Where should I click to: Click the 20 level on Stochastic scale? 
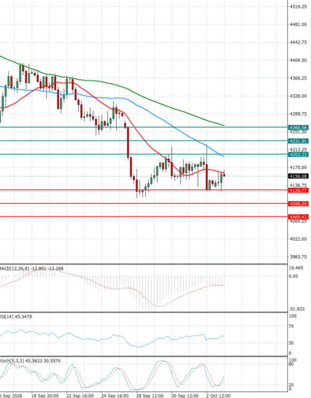291,385
